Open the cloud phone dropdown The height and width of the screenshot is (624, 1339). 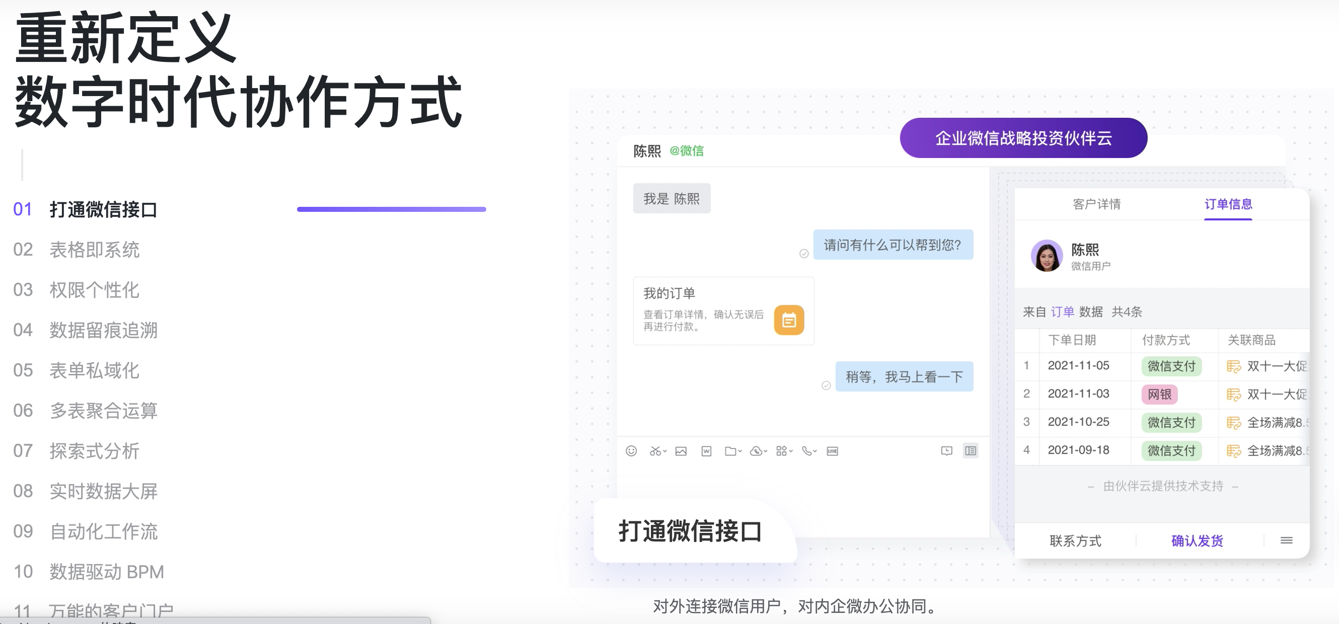tap(759, 451)
